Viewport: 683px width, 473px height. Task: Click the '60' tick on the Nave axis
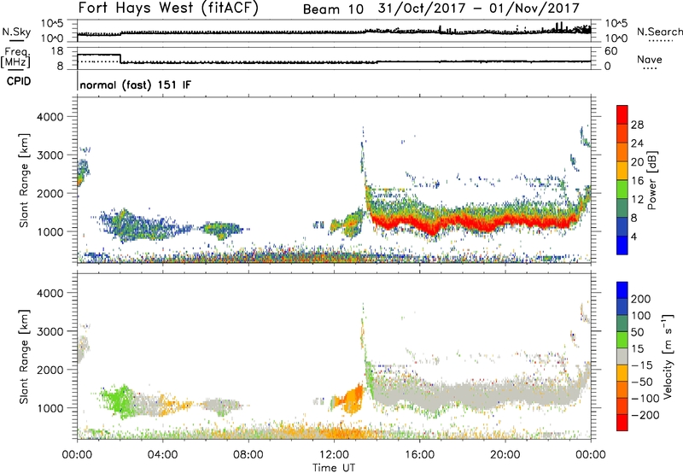[x=611, y=51]
